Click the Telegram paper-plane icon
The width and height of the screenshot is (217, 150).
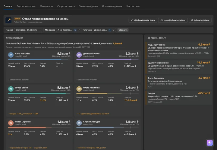point(132,20)
